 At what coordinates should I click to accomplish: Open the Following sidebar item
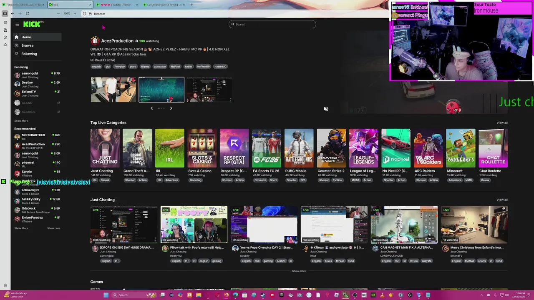click(x=37, y=54)
